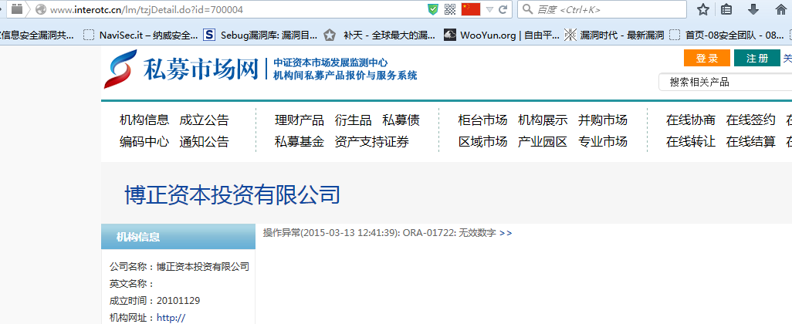Click the green shield security icon in address bar
The width and height of the screenshot is (792, 324).
coord(433,9)
